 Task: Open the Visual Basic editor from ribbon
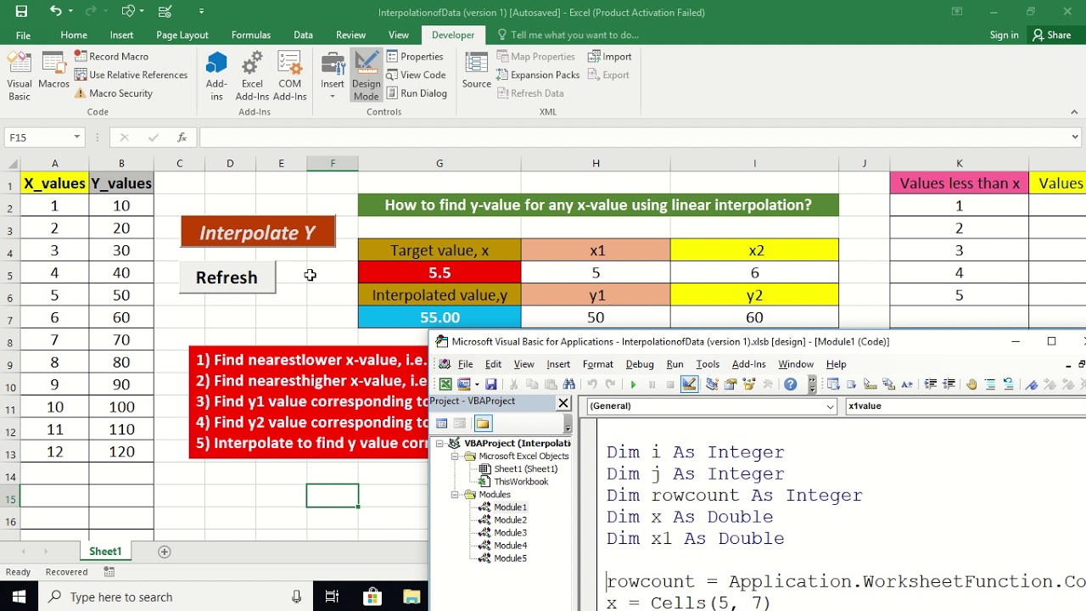tap(20, 75)
